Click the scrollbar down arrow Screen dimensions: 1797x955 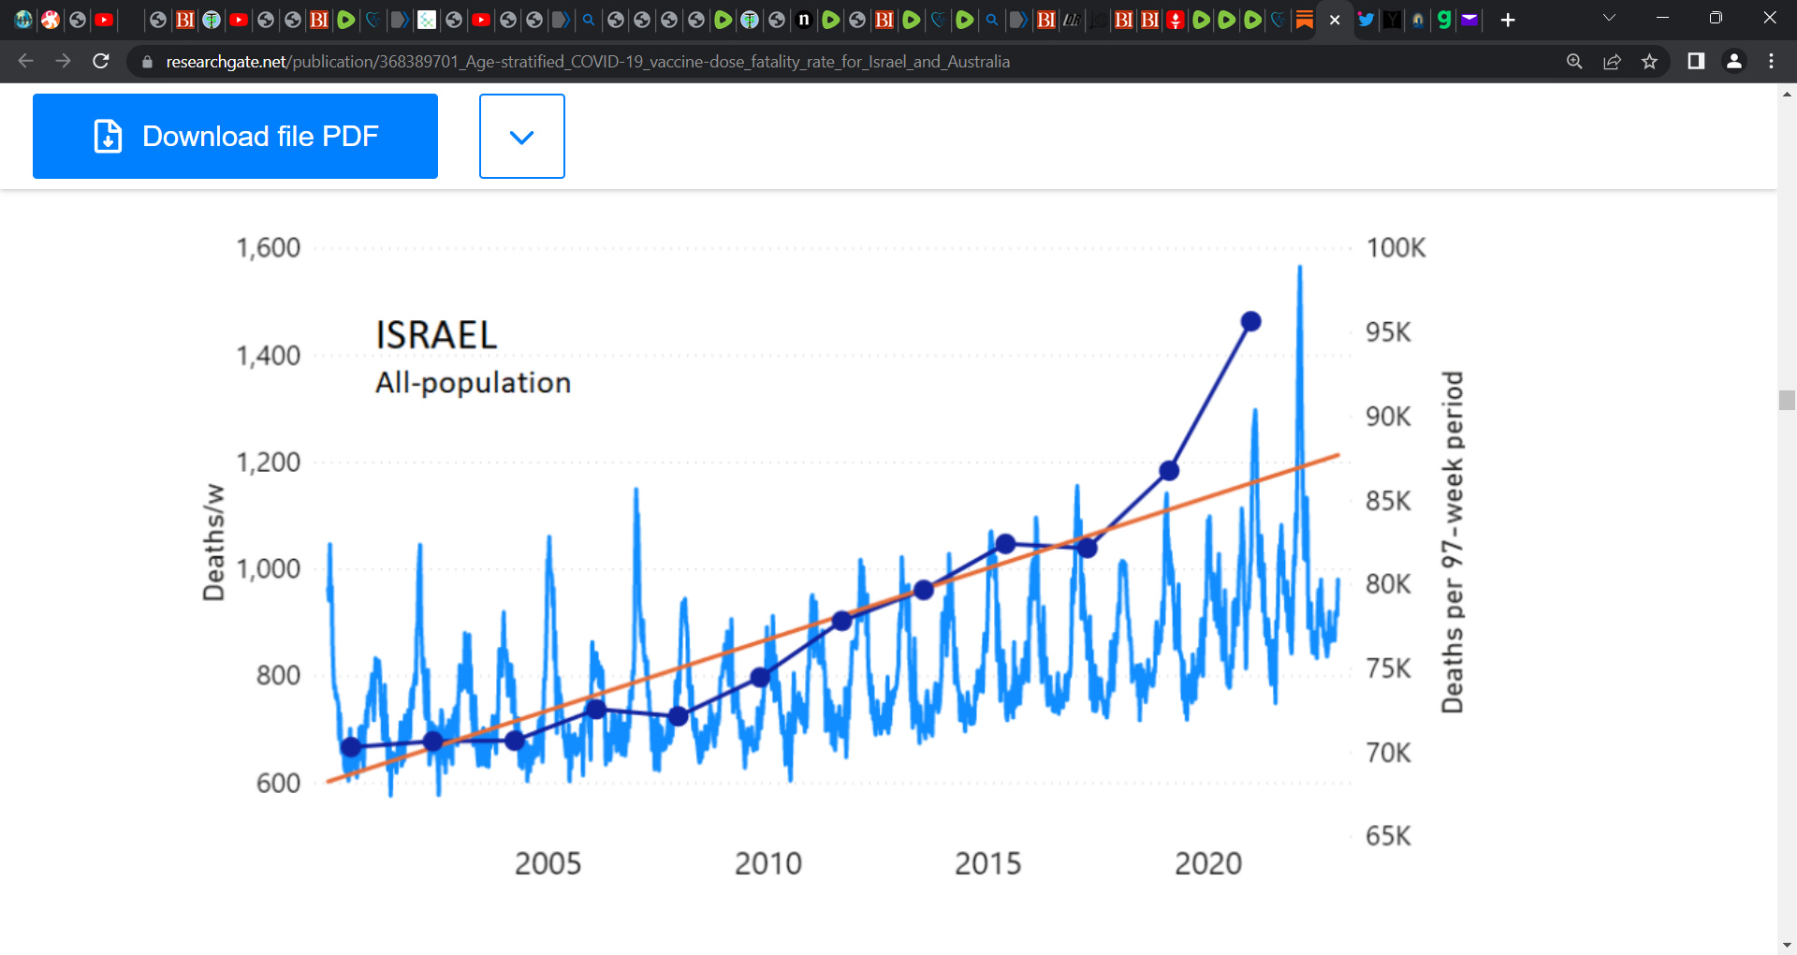[1787, 946]
